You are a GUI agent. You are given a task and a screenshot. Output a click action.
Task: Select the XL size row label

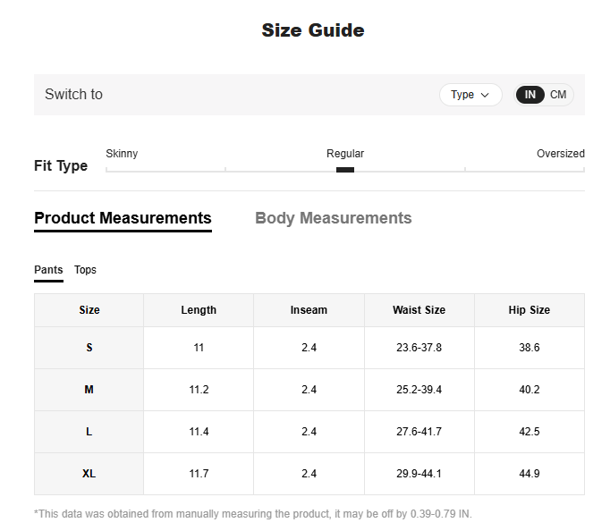[x=89, y=474]
